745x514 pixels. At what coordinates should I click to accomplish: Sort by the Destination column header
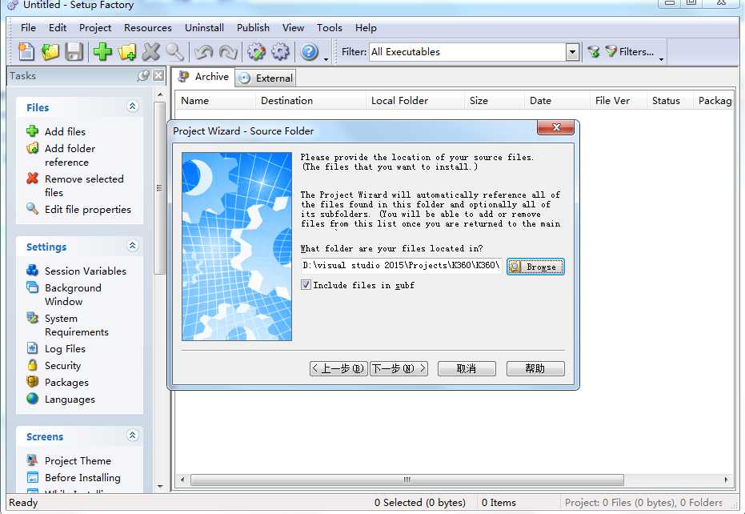(310, 100)
